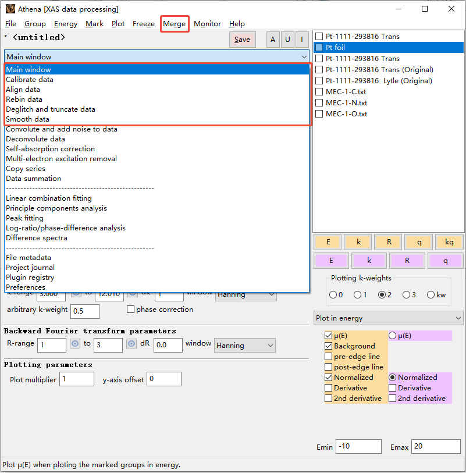
Task: Click the orange E plot button
Action: tap(329, 242)
